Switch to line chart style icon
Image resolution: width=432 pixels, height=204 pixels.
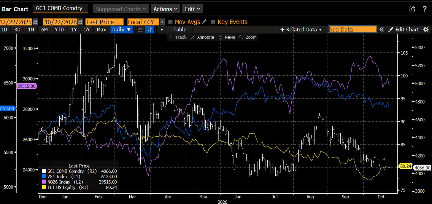pyautogui.click(x=140, y=29)
